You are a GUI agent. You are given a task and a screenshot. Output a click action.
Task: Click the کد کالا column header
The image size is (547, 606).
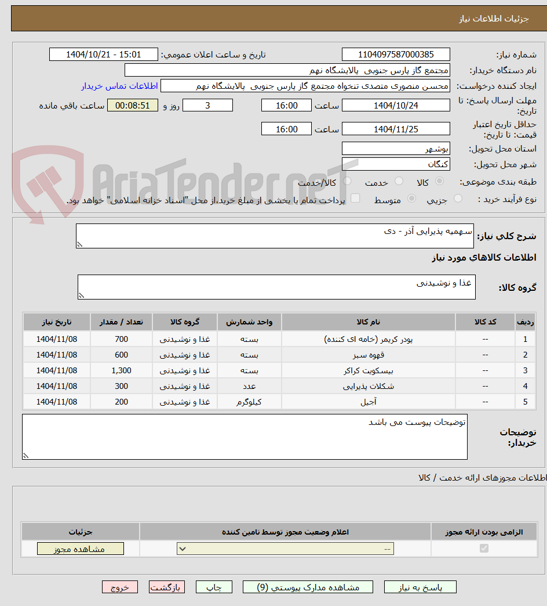click(485, 322)
